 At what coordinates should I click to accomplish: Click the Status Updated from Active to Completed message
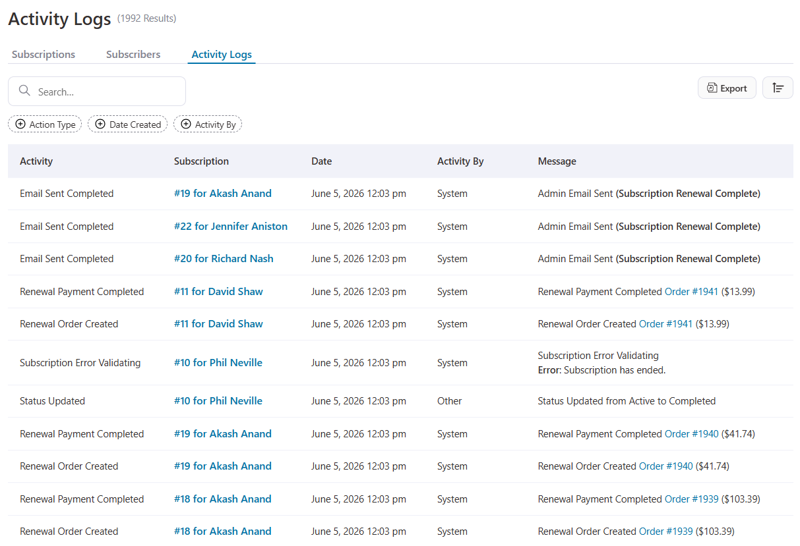point(627,401)
